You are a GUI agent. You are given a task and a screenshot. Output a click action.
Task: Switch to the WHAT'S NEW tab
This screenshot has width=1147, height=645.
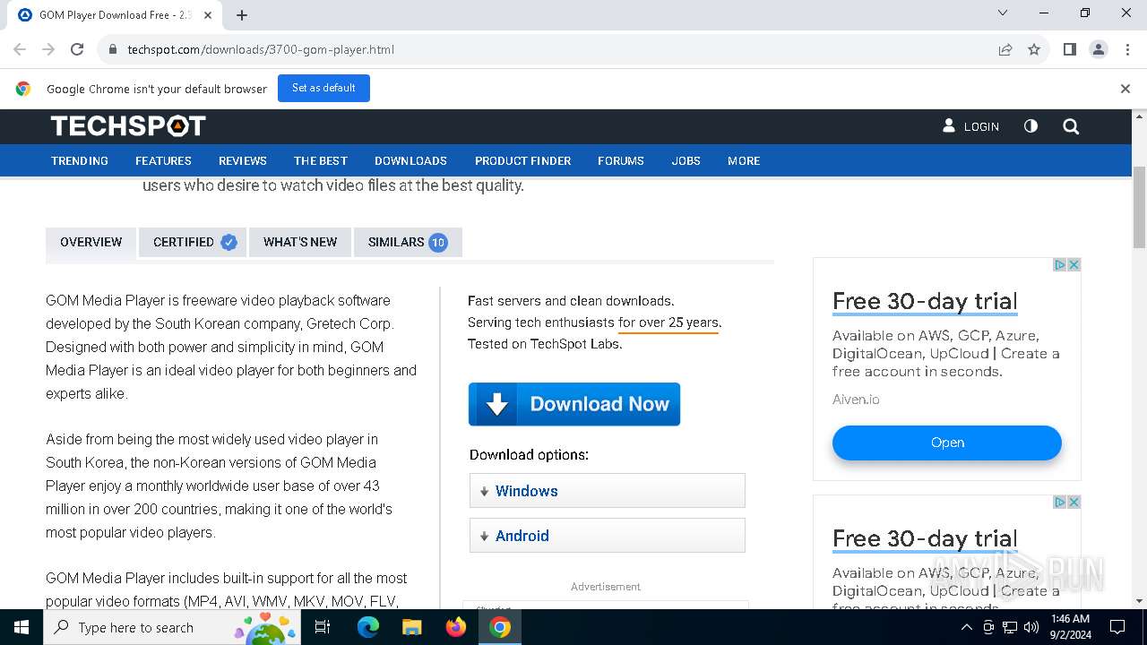(300, 243)
